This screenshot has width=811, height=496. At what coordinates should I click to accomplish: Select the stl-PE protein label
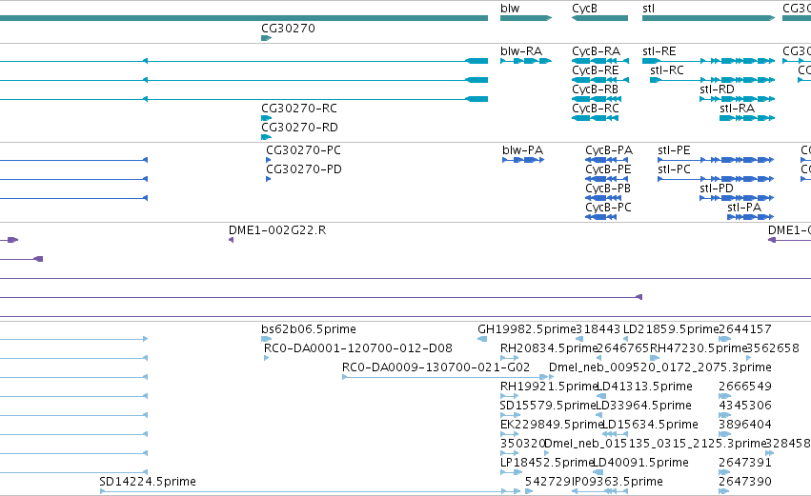pos(674,149)
